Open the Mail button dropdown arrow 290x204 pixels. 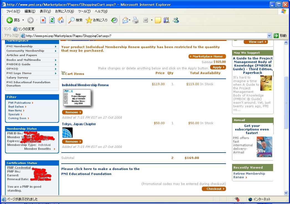[x=130, y=20]
